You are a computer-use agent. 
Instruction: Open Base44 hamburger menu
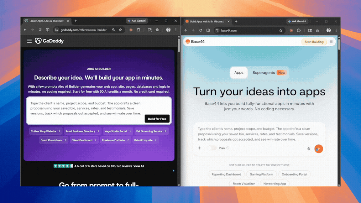coord(331,42)
